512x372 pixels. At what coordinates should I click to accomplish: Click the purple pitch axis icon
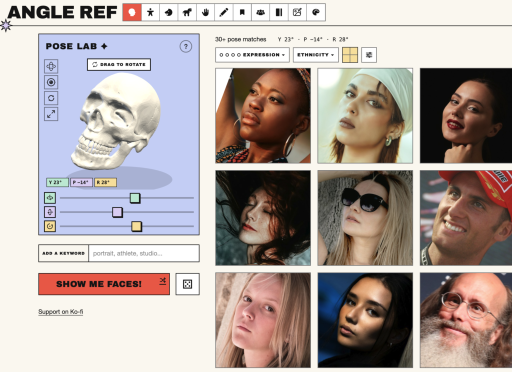[50, 212]
